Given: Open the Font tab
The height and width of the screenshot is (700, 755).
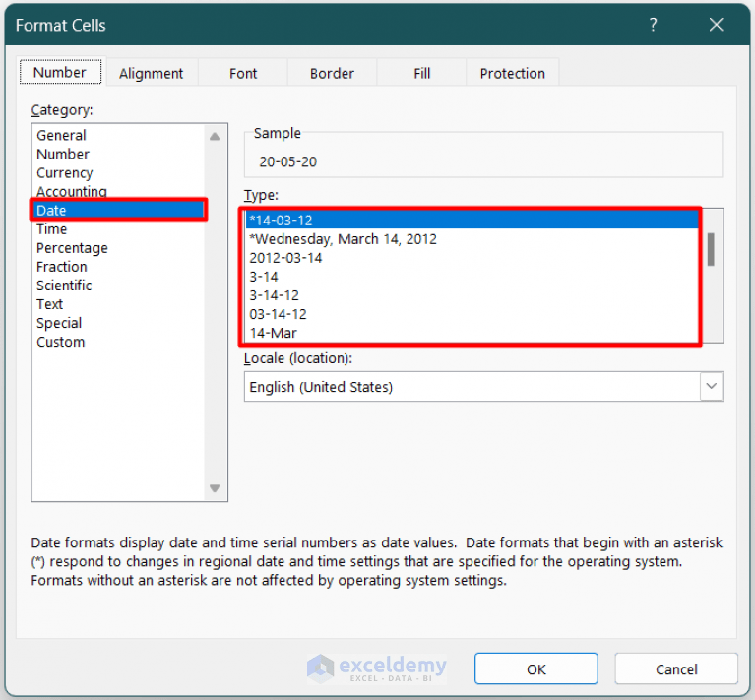Looking at the screenshot, I should 243,73.
